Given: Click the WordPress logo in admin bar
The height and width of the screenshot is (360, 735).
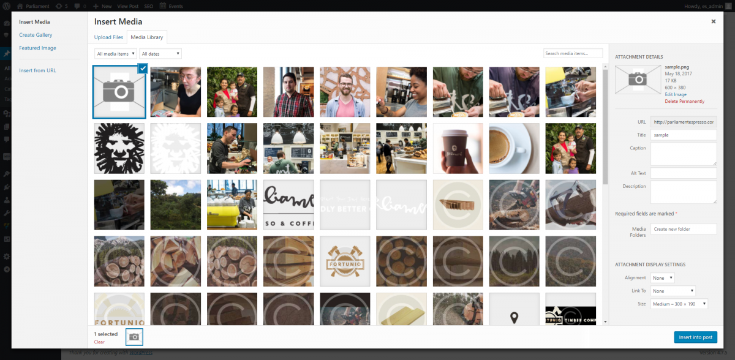Looking at the screenshot, I should pos(6,6).
